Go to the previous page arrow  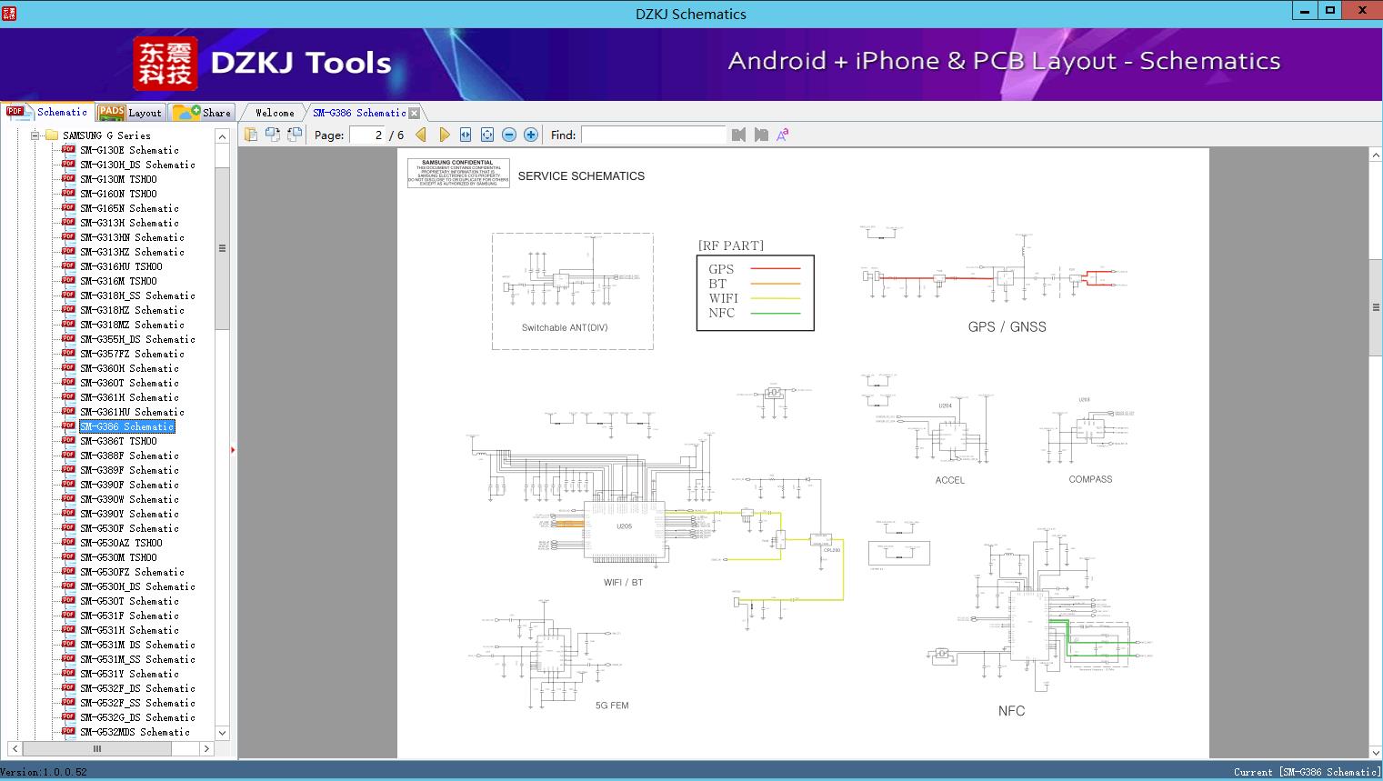(421, 135)
